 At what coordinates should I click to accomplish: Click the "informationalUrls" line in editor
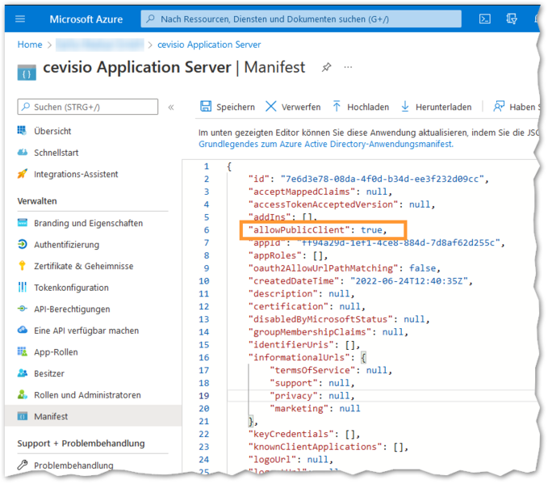point(307,357)
